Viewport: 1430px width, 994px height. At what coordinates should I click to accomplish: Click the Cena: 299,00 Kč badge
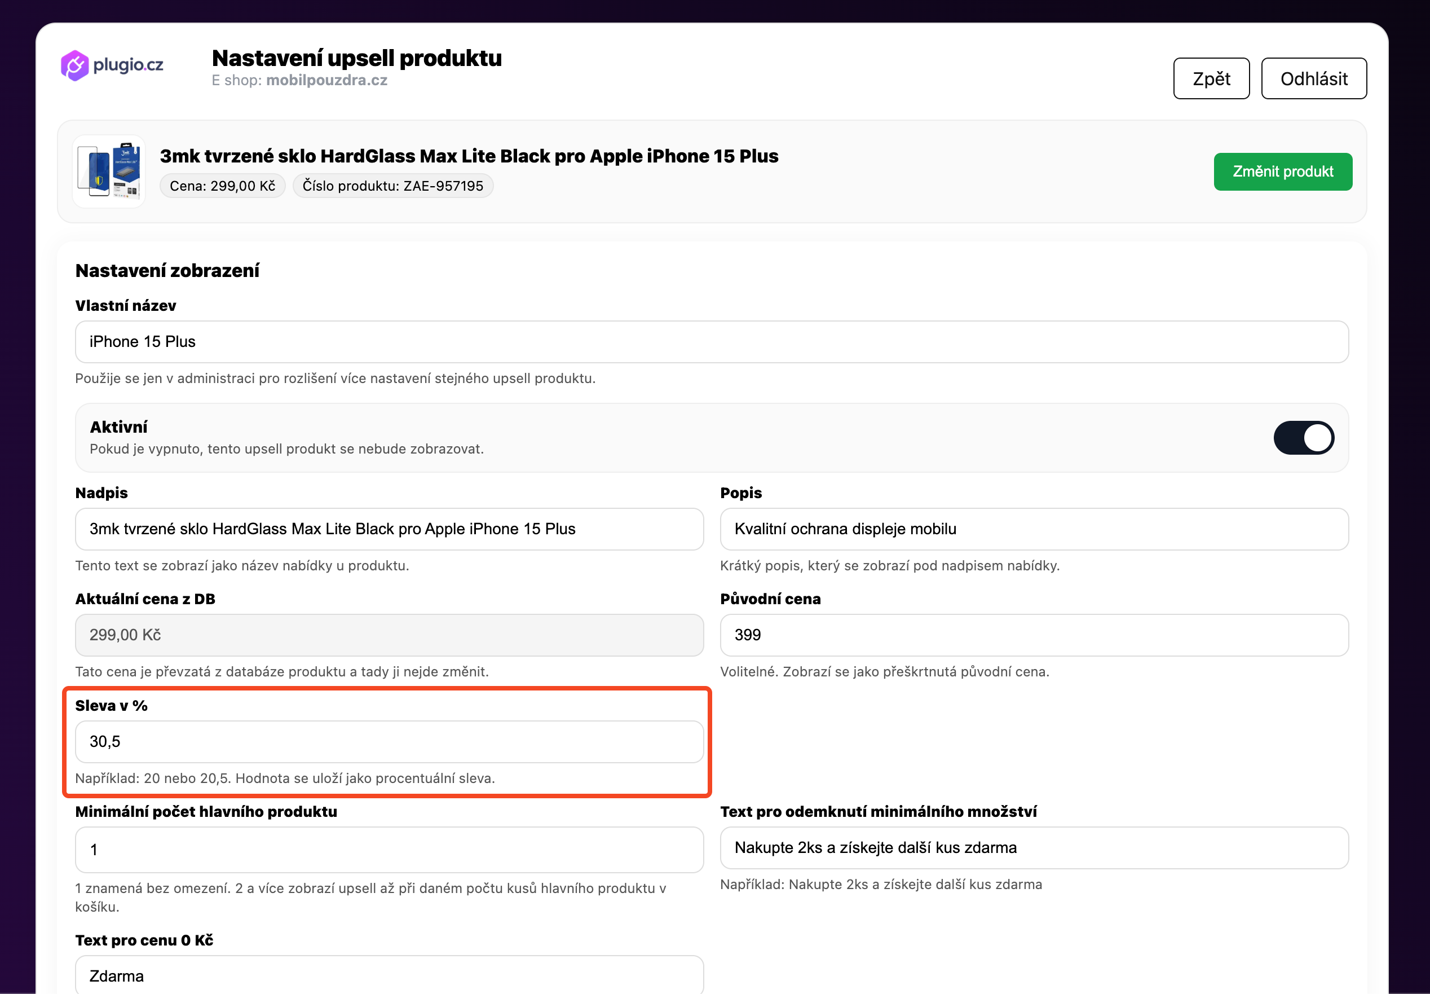(222, 186)
